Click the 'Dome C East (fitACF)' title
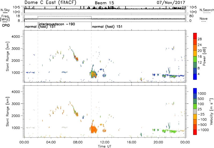Image resolution: width=214 pixels, height=148 pixels. [50, 3]
